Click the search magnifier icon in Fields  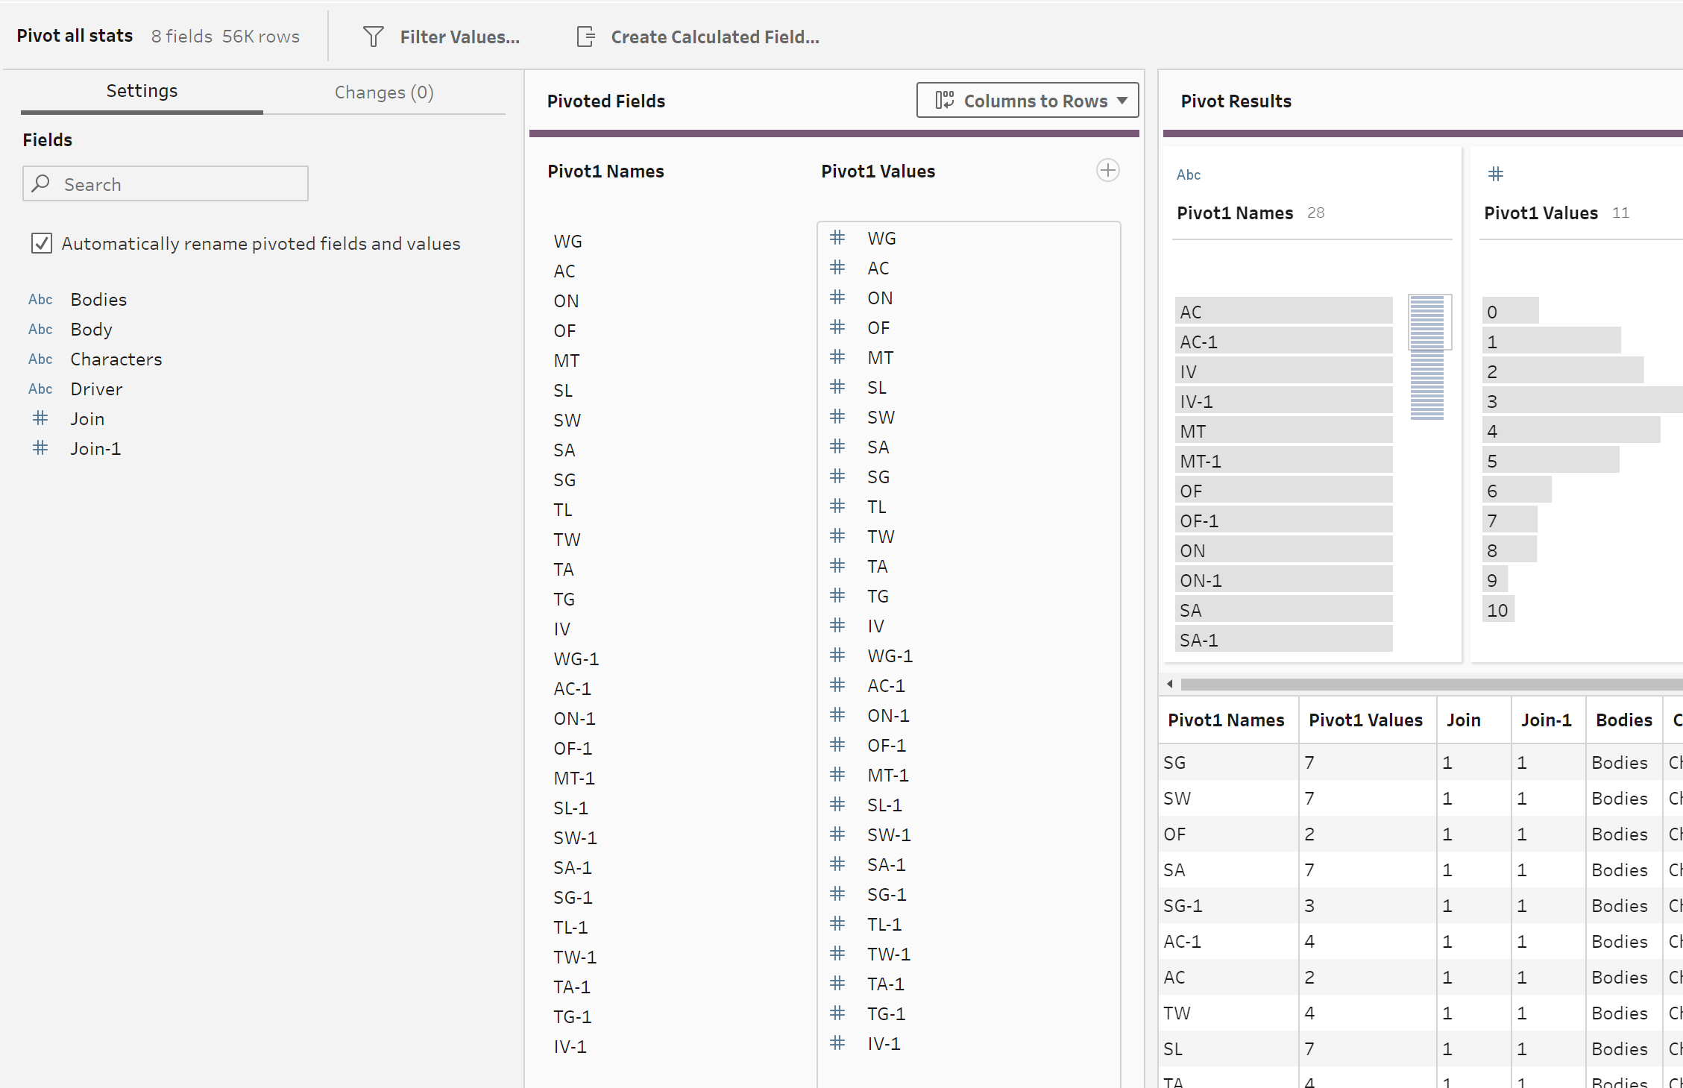pyautogui.click(x=42, y=183)
